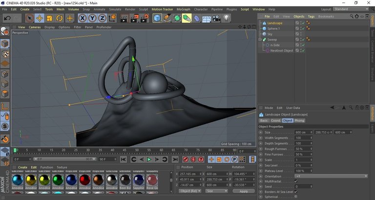Select the NeoKnot Object
Viewport: 375px width, 200px height.
pos(281,50)
